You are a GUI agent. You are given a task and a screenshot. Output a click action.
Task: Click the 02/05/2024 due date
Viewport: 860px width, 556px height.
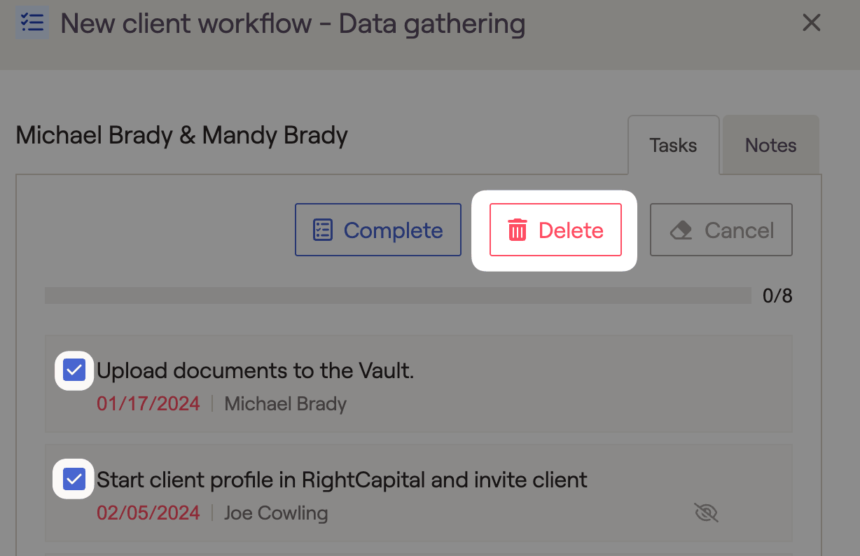pyautogui.click(x=148, y=513)
